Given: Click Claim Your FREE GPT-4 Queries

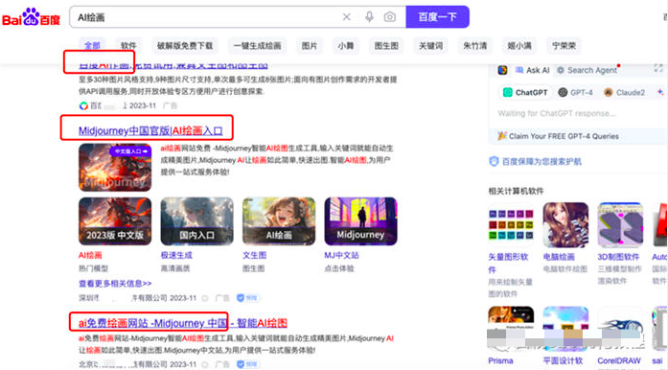Looking at the screenshot, I should coord(558,136).
